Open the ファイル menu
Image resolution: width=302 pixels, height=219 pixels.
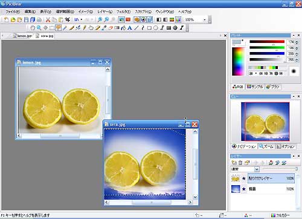point(13,11)
